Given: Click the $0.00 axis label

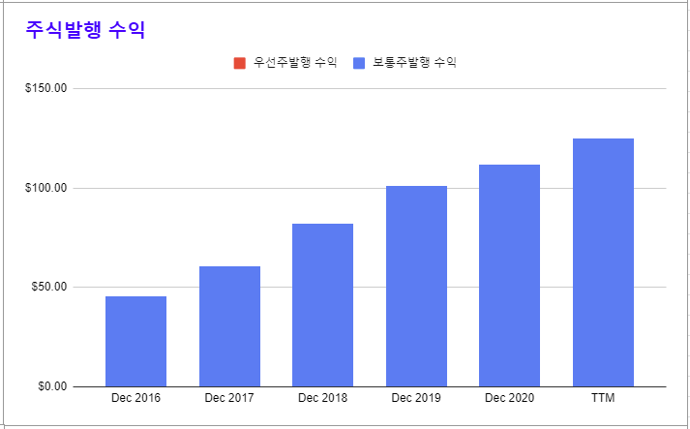Looking at the screenshot, I should click(x=52, y=386).
